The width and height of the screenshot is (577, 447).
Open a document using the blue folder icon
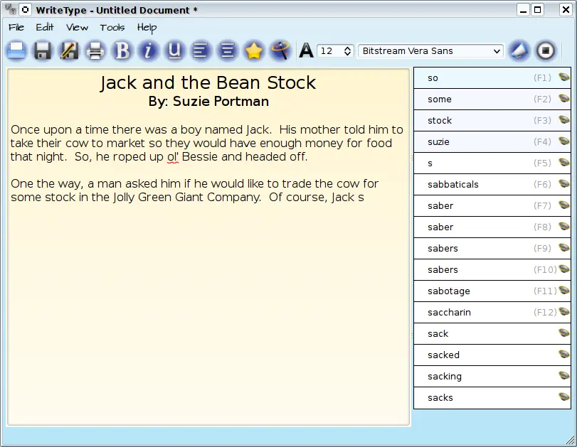(16, 50)
